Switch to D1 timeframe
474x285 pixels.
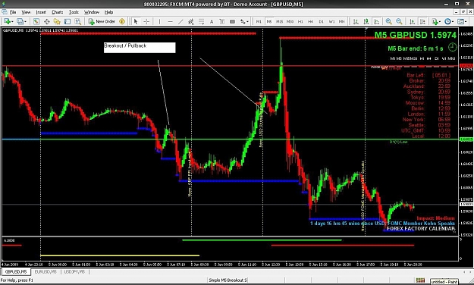coord(321,21)
